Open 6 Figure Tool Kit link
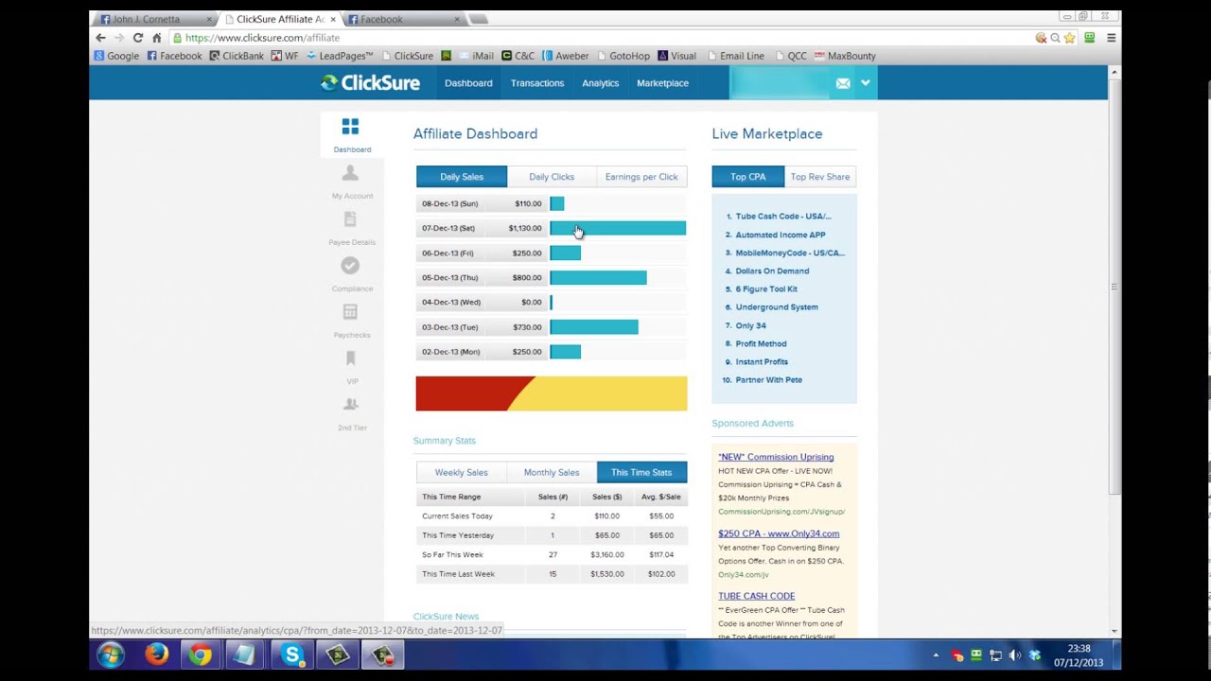This screenshot has width=1211, height=681. click(x=766, y=289)
